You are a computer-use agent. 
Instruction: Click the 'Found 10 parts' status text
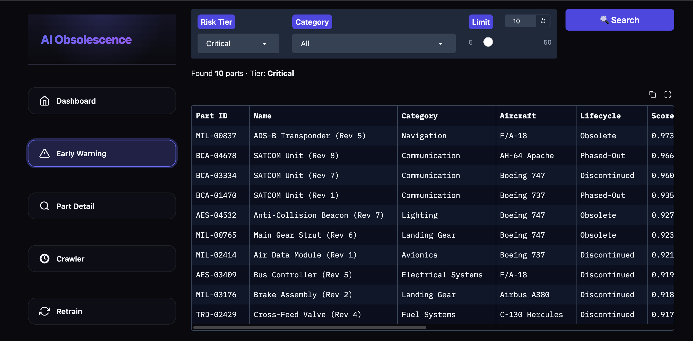[217, 74]
